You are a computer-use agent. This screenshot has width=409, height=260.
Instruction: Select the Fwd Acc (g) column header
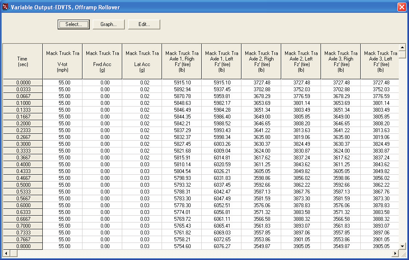[102, 61]
